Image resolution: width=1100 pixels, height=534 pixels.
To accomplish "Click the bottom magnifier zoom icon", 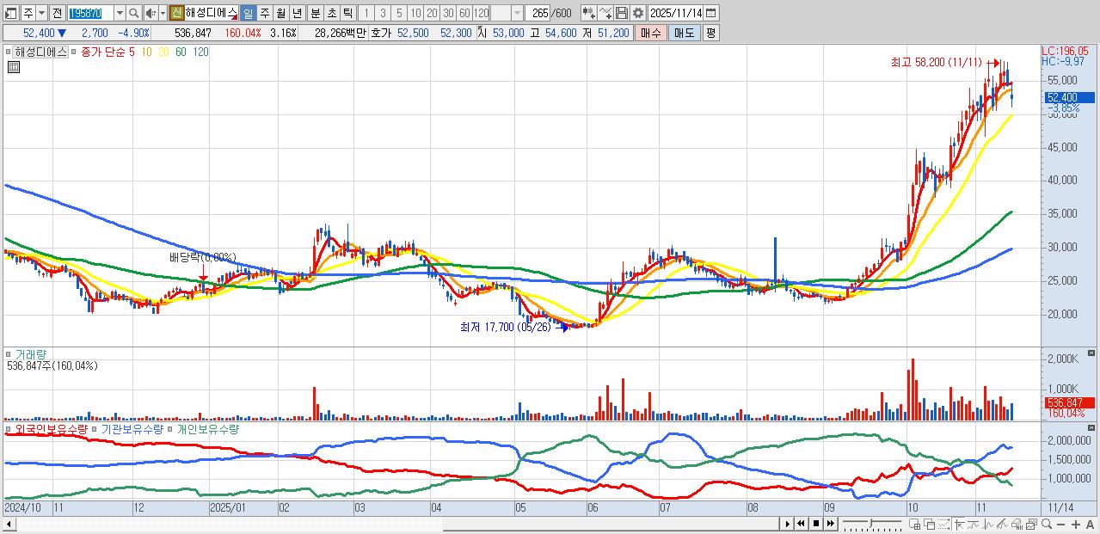I will tap(1047, 525).
